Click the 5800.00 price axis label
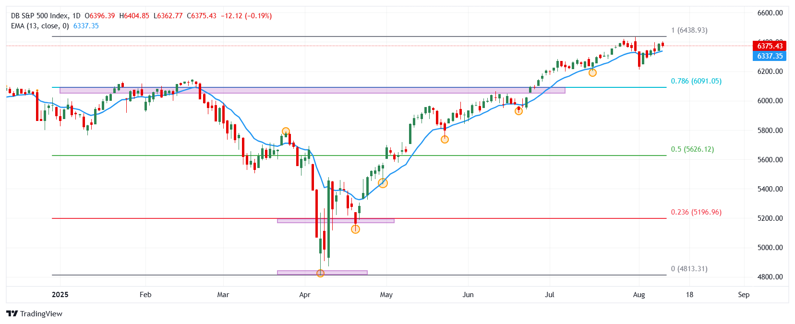Screen dimensions: 795x324 point(770,131)
